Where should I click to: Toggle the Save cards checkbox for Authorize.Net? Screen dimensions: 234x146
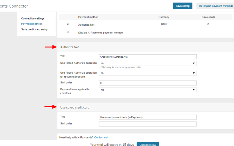point(208,24)
